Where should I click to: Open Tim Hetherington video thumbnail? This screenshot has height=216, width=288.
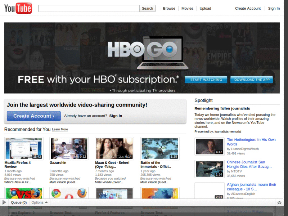point(210,147)
